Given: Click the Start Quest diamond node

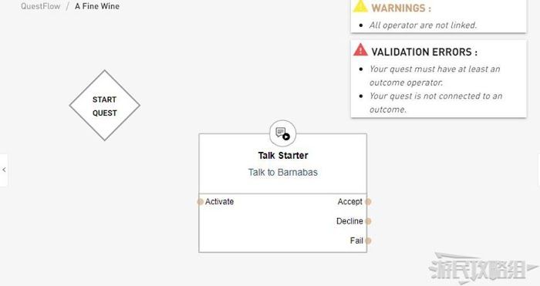Looking at the screenshot, I should coord(105,106).
